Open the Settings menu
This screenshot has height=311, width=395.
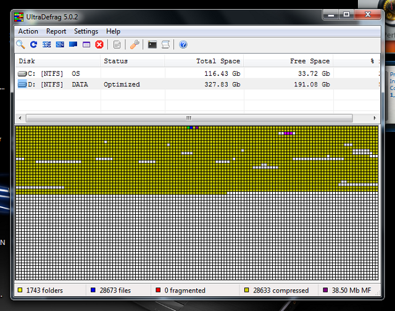pos(86,31)
